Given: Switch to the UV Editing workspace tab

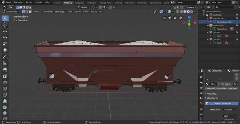Looking at the screenshot, I should click(92, 3).
